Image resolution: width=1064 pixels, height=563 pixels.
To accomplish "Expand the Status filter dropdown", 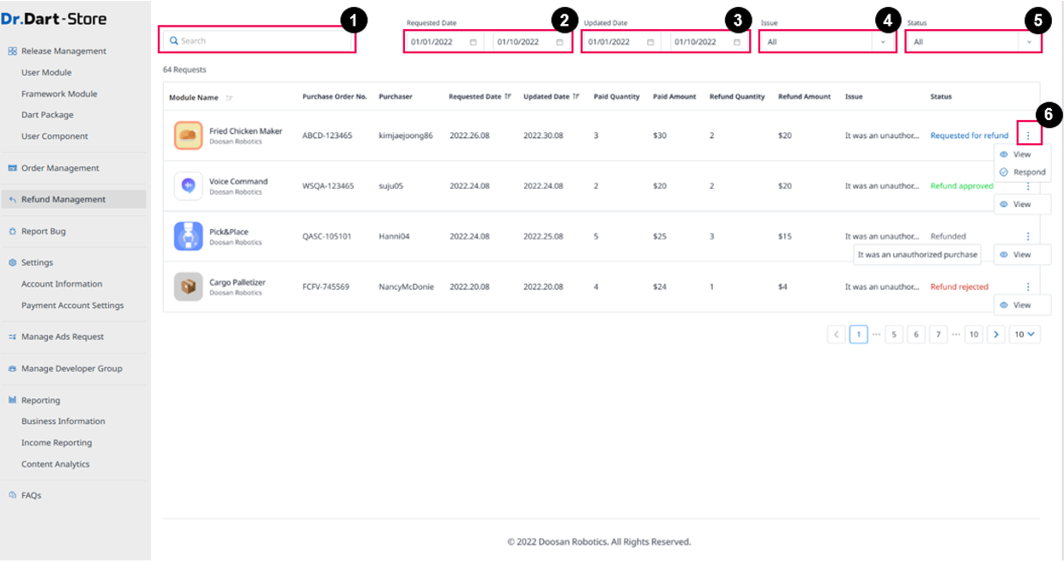I will (x=1029, y=42).
